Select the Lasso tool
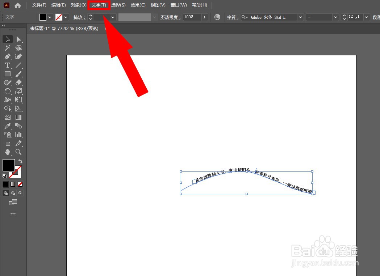Viewport: 380px width, 276px height. tap(18, 48)
